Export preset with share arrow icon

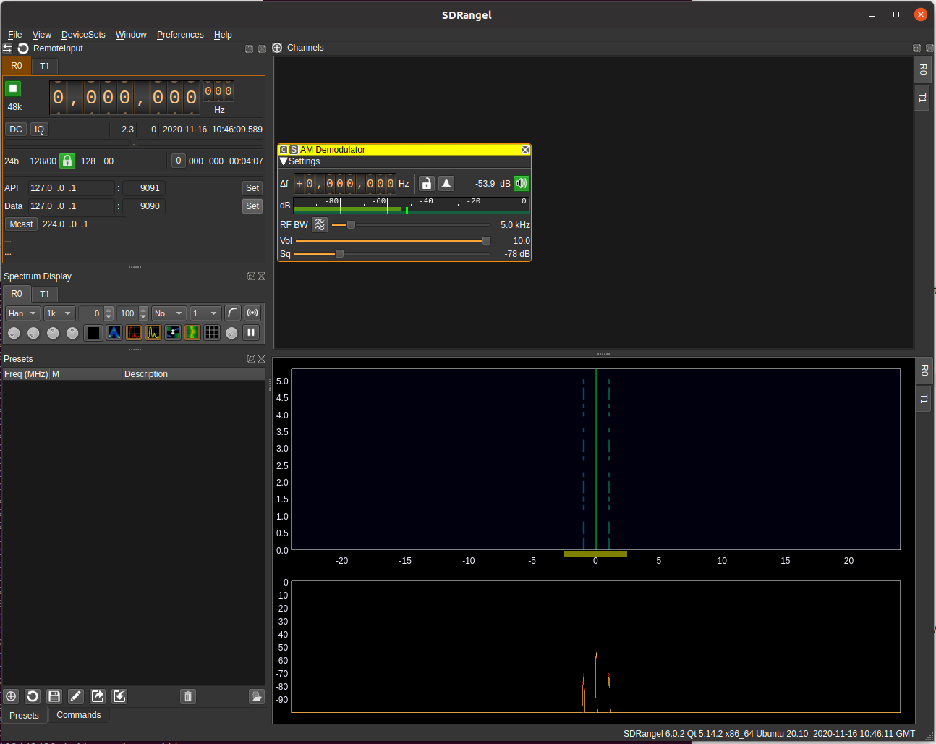tap(98, 696)
